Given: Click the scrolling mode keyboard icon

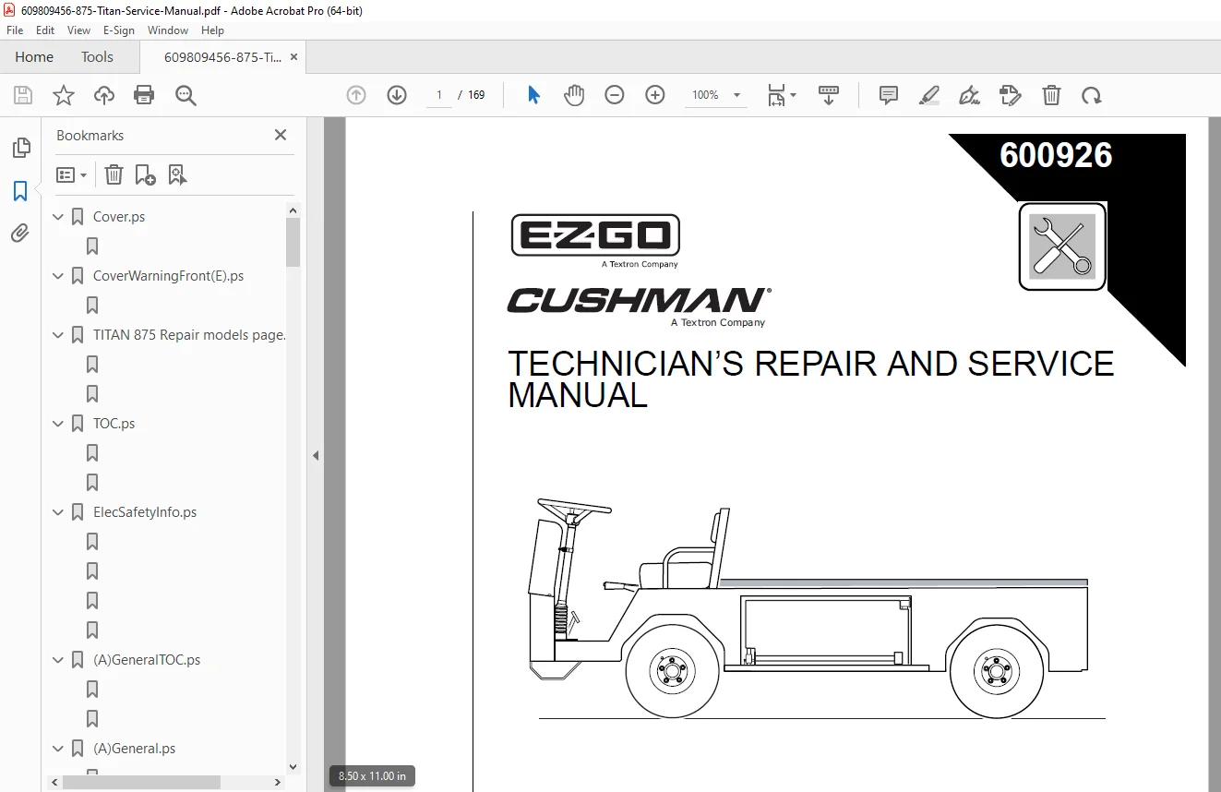Looking at the screenshot, I should [x=829, y=95].
